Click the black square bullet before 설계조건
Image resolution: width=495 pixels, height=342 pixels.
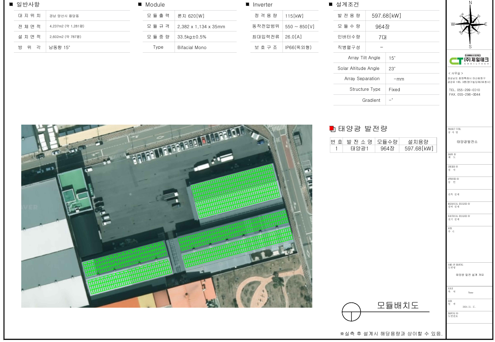click(331, 4)
